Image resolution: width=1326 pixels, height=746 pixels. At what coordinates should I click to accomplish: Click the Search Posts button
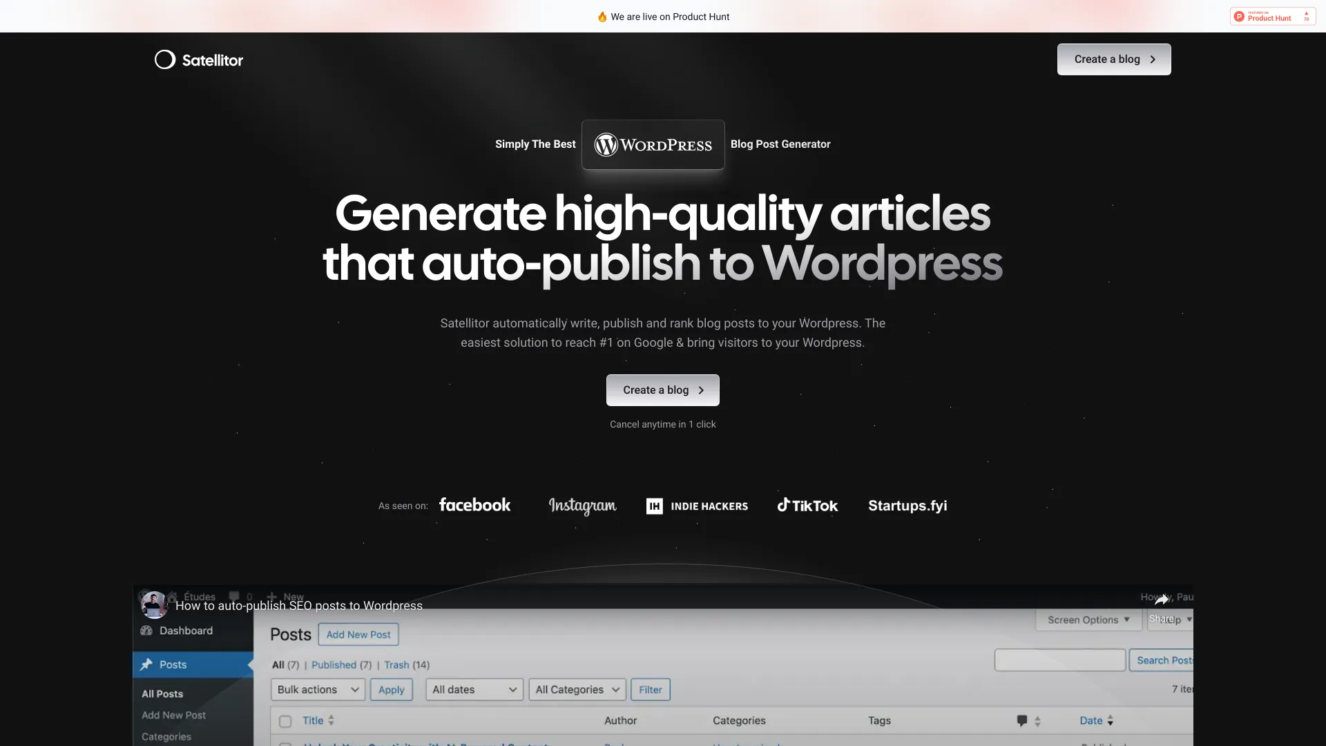click(x=1164, y=660)
